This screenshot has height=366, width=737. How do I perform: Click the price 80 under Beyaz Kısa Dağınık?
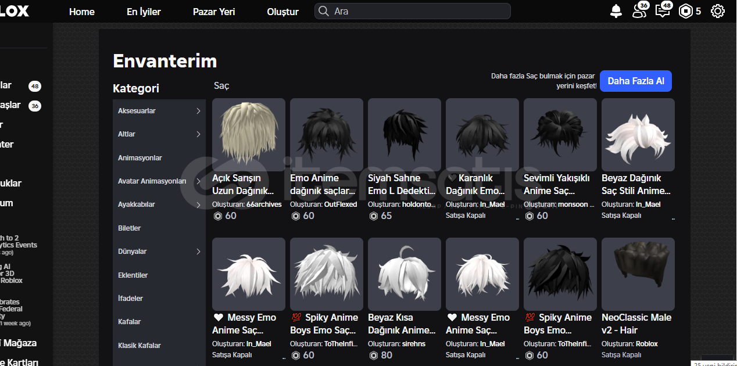click(387, 355)
